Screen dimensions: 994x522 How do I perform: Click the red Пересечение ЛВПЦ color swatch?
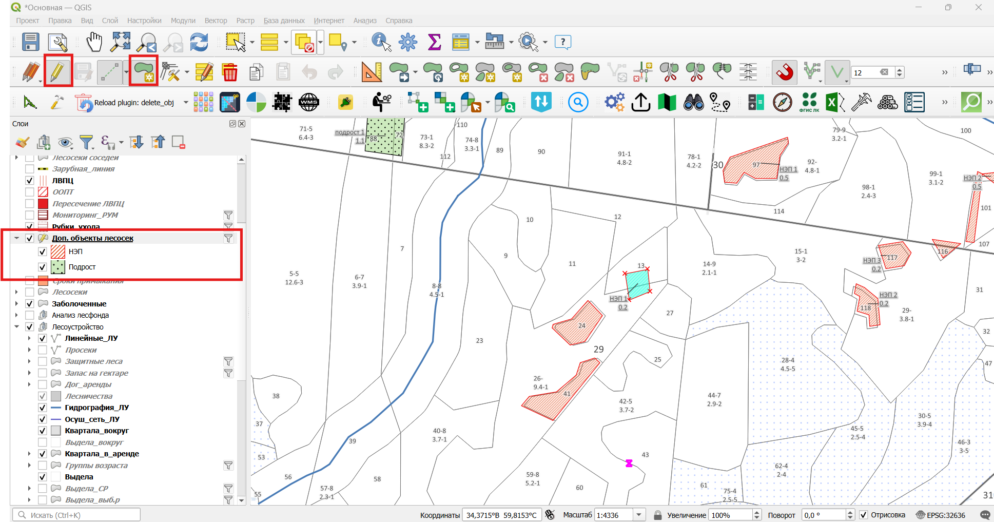(43, 204)
